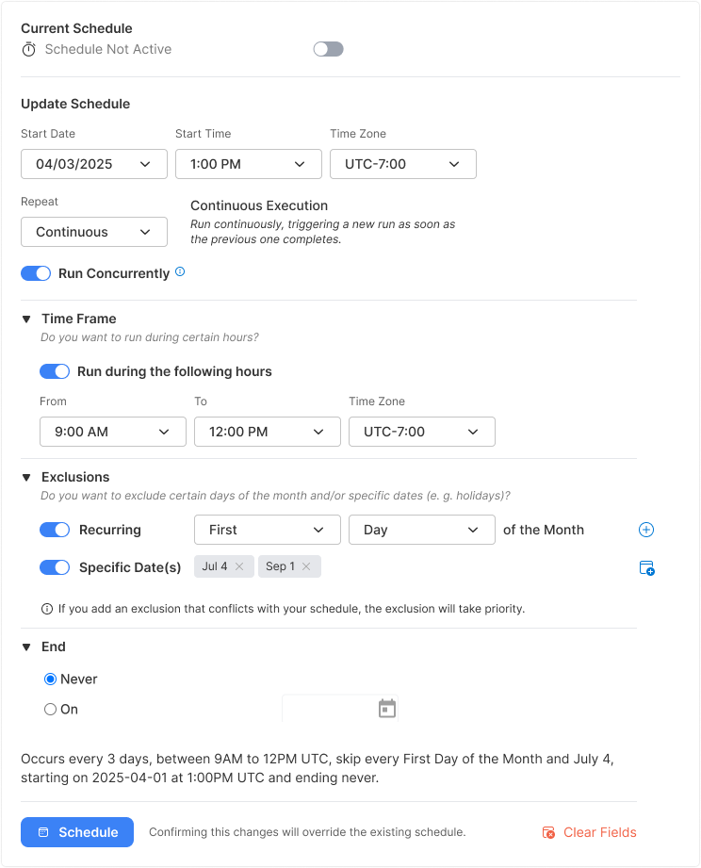Click Clear Fields
Viewport: 701px width, 868px height.
coord(589,832)
